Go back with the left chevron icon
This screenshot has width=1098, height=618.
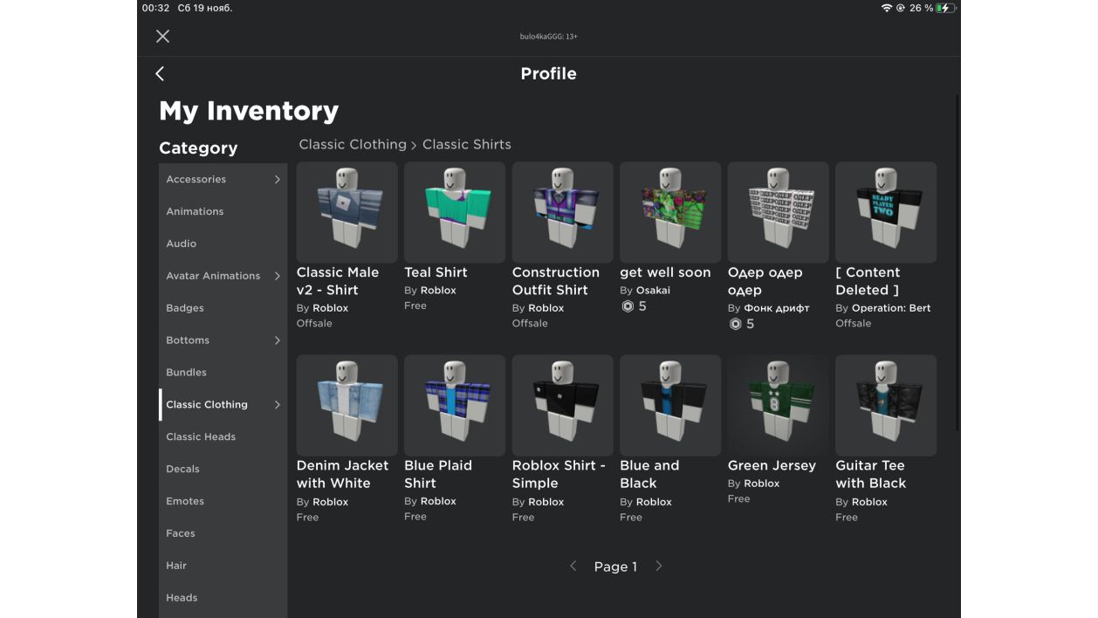coord(160,73)
